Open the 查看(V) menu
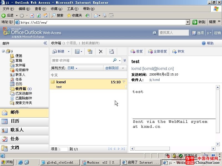Image resolution: width=222 pixels, height=166 pixels. (x=41, y=9)
